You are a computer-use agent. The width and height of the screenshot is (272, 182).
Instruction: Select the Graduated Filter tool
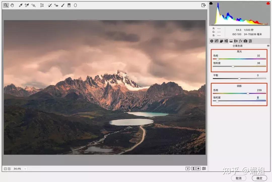[69, 5]
